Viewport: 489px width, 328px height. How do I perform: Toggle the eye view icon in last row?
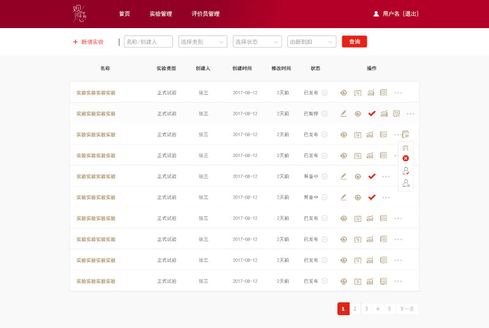point(344,282)
